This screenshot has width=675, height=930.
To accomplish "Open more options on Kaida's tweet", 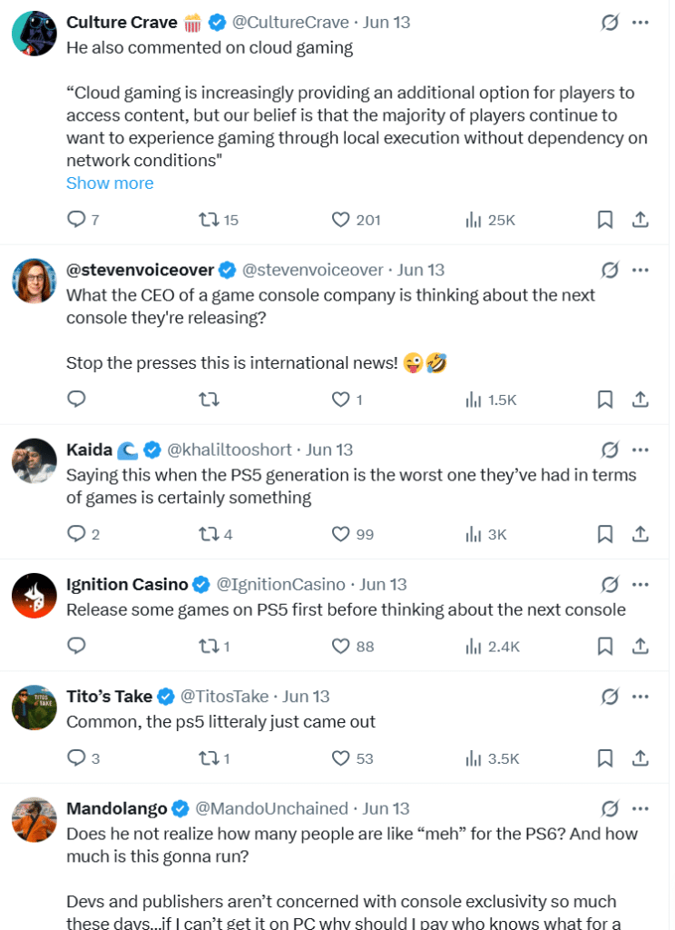I will (x=640, y=450).
